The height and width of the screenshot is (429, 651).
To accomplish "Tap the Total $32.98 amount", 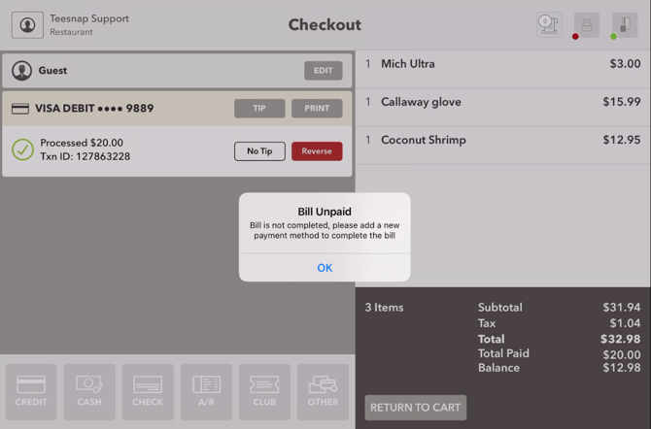I will [620, 339].
